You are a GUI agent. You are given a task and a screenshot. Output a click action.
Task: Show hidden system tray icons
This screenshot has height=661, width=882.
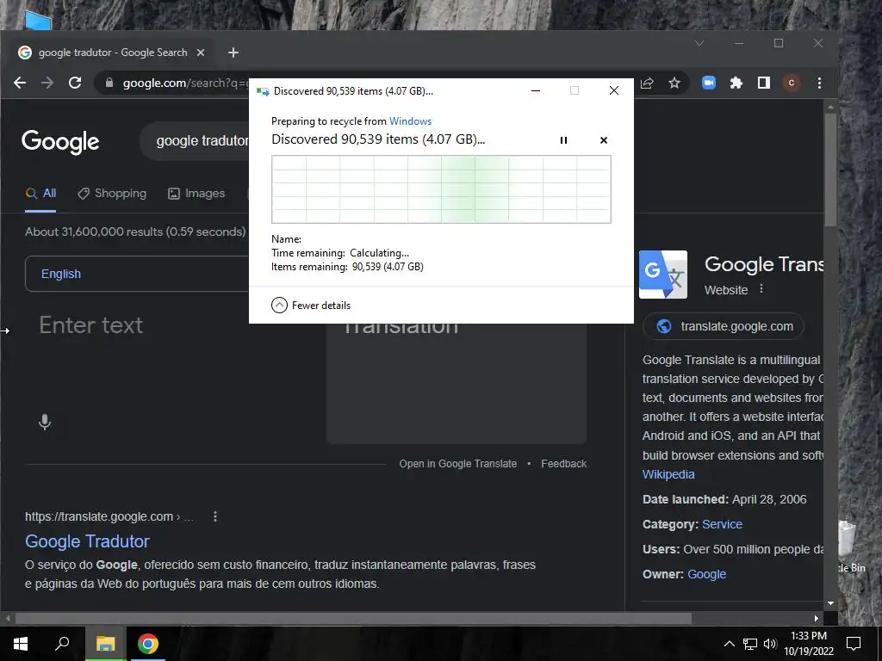click(729, 644)
